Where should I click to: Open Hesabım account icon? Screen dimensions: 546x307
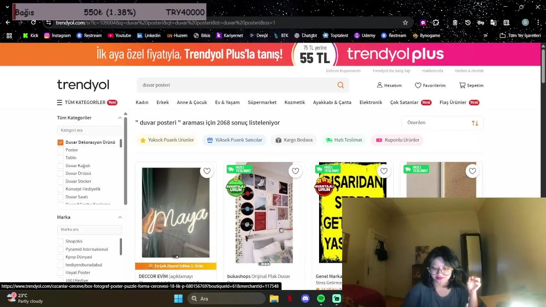[380, 85]
